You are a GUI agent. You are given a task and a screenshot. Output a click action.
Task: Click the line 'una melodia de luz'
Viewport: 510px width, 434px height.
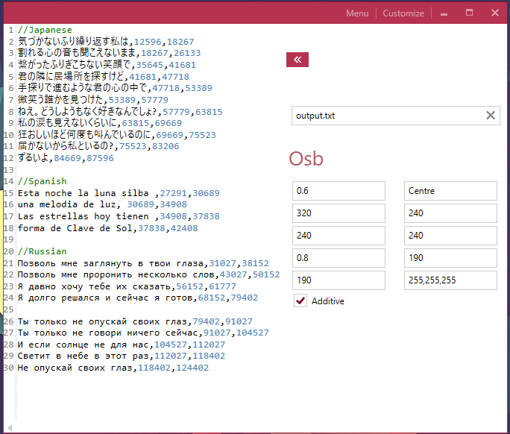click(102, 204)
